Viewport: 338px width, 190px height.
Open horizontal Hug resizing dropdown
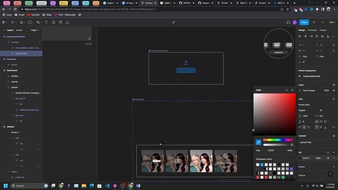tap(306, 56)
